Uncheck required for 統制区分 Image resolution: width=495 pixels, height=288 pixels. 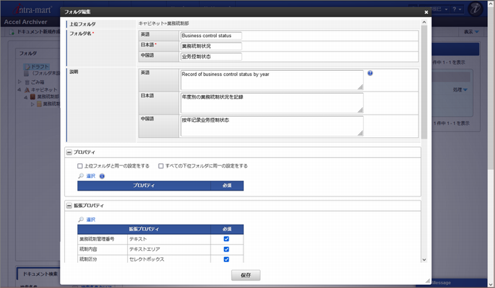pos(226,260)
